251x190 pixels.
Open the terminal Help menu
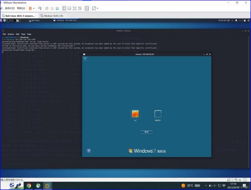[29, 34]
